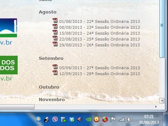Open 08/08/2013 - 23ª Sessão Ordinária link
Image resolution: width=168 pixels, height=126 pixels.
[x=99, y=27]
